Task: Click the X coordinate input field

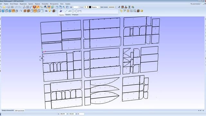Action: (x=63, y=114)
